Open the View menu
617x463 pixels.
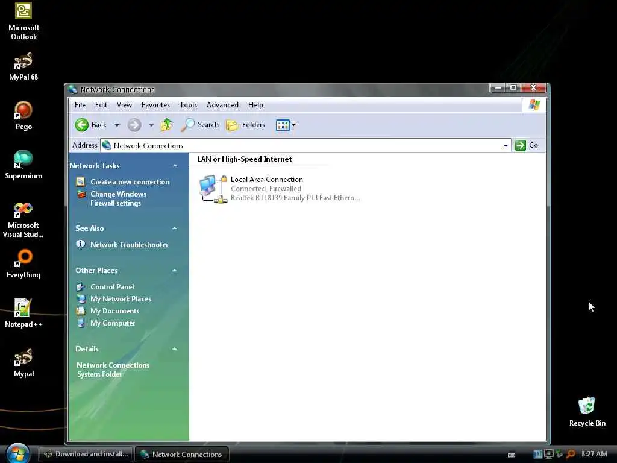(x=124, y=105)
